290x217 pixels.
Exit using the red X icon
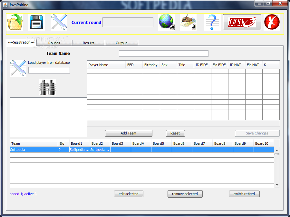(272, 22)
